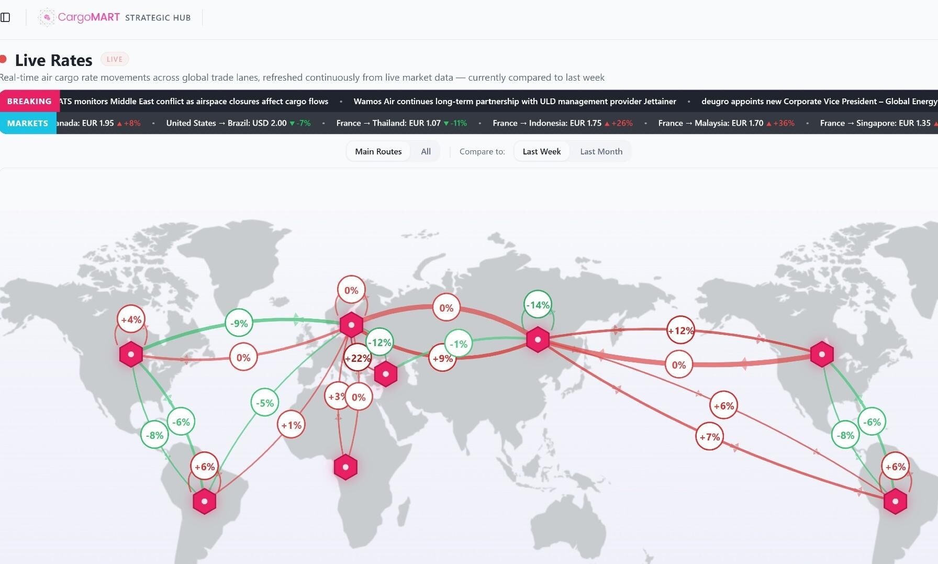Image resolution: width=938 pixels, height=564 pixels.
Task: Switch view to Main Routes
Action: tap(378, 151)
